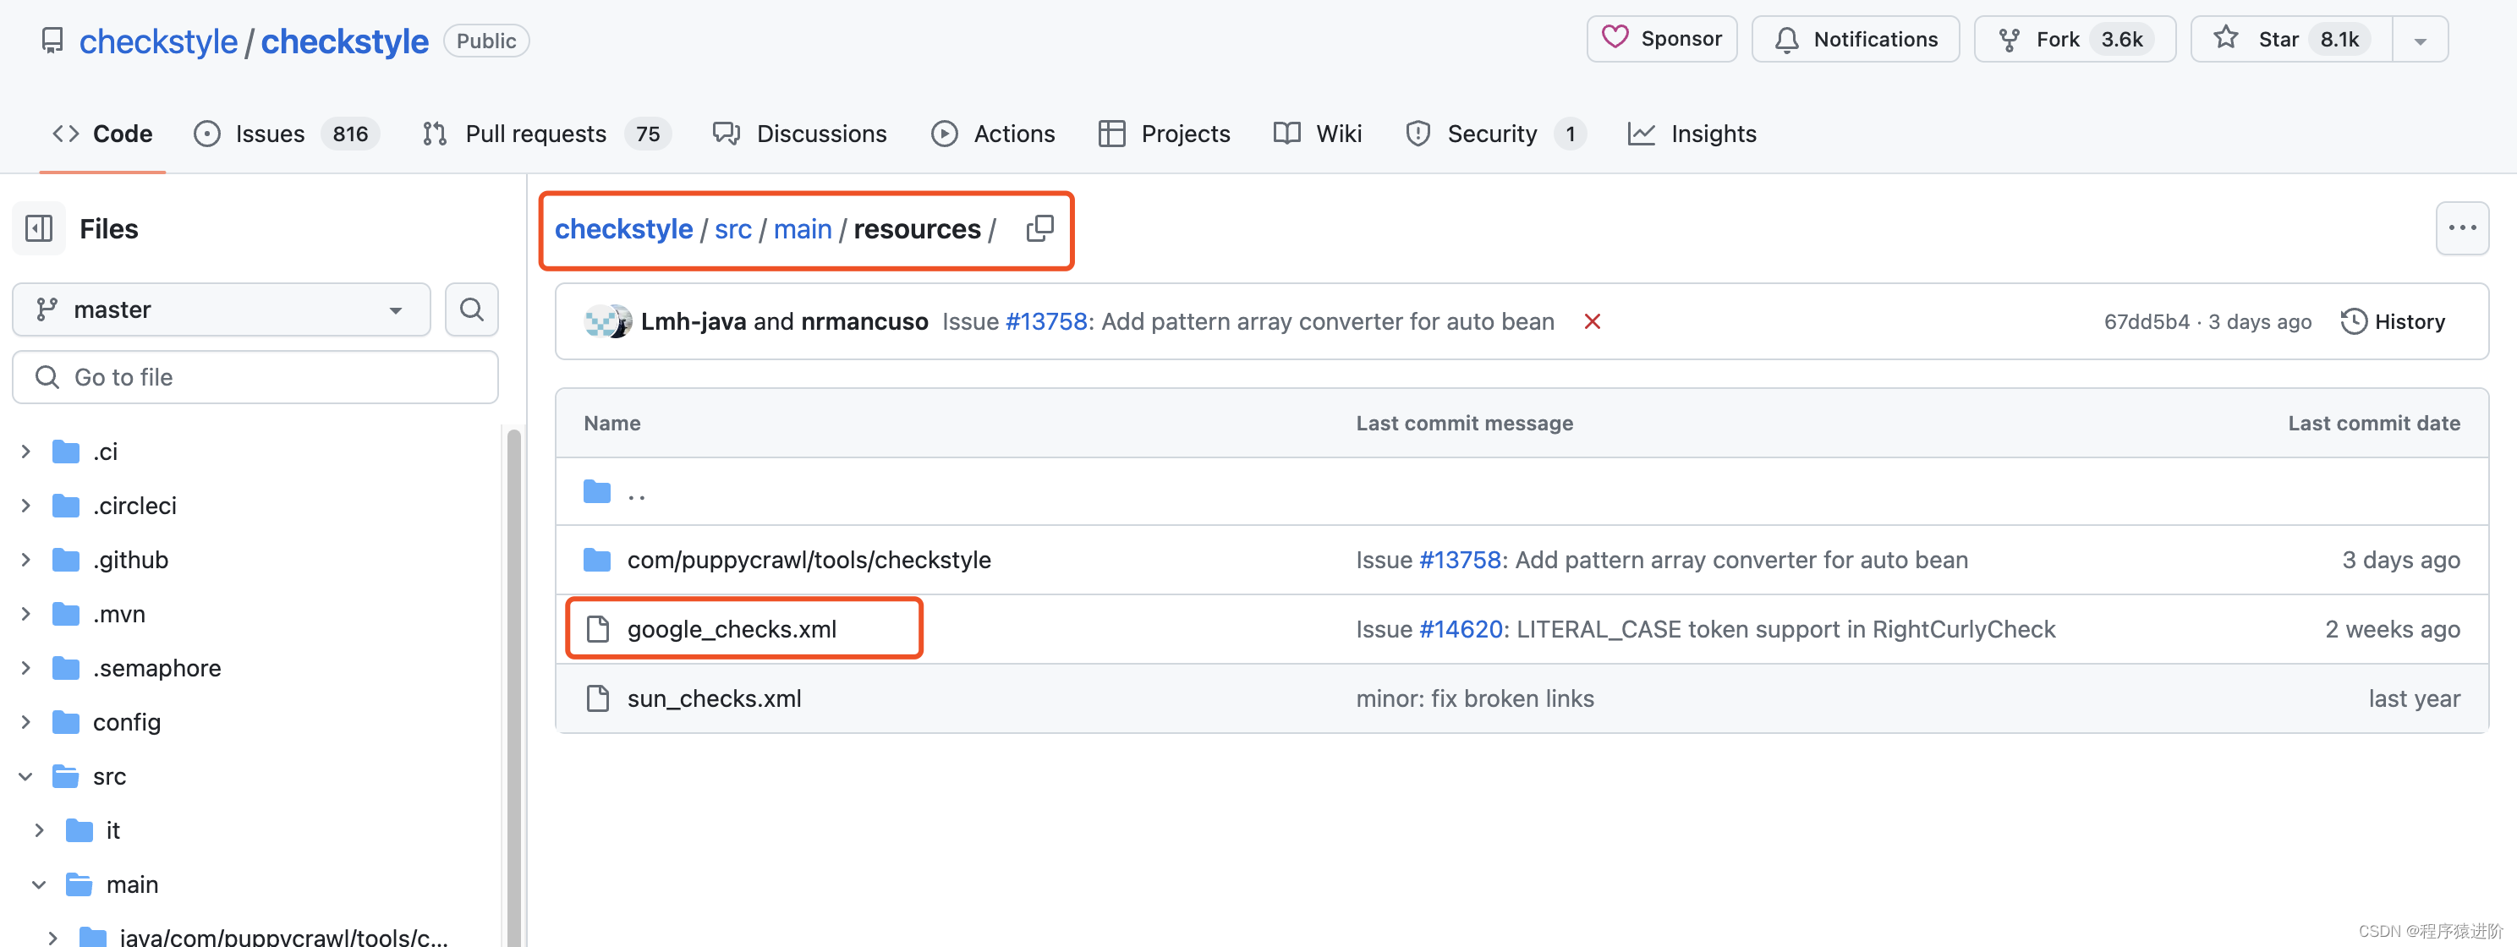Click the copy path icon next to resources
Image resolution: width=2517 pixels, height=947 pixels.
coord(1039,227)
